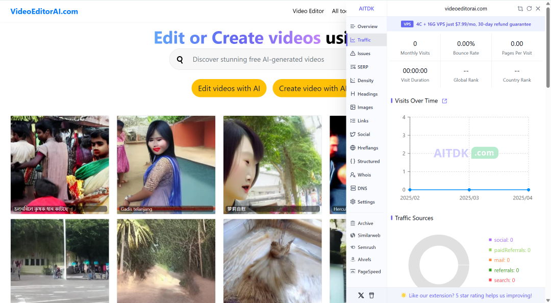Click the Semrush icon
The image size is (551, 303).
click(353, 247)
